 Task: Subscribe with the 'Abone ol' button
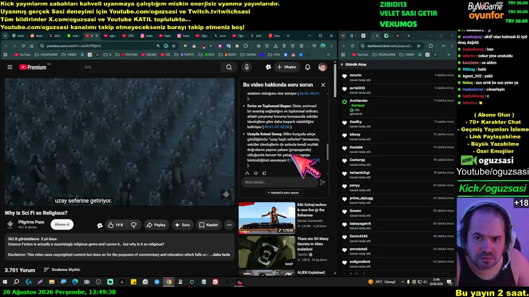tap(62, 225)
